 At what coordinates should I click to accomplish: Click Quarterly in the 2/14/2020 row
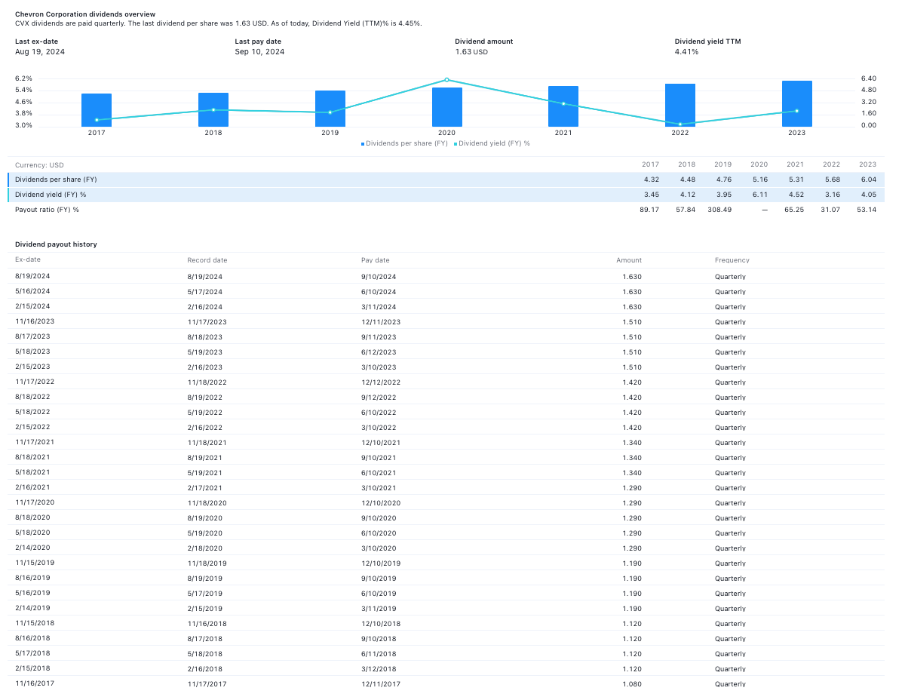pyautogui.click(x=730, y=548)
